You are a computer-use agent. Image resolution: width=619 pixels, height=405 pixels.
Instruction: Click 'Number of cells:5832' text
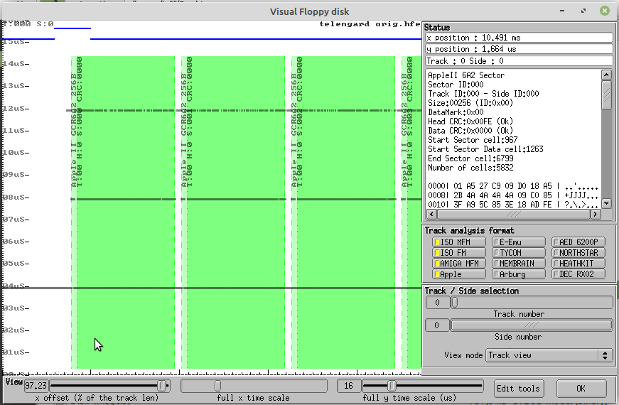[470, 168]
